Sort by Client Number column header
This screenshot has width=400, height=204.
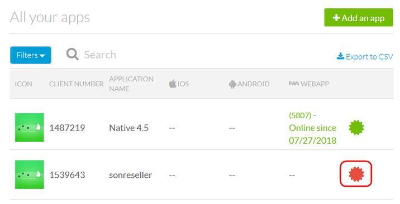[x=76, y=84]
